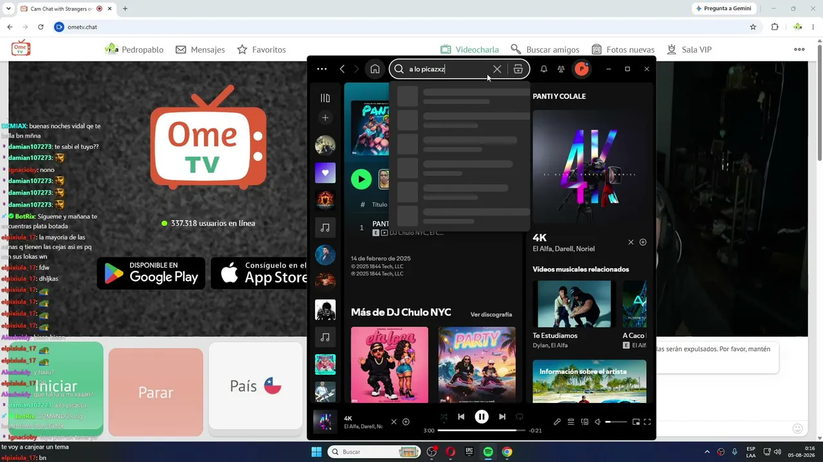Open Spotify friend activity icon
The image size is (823, 462).
tap(561, 69)
